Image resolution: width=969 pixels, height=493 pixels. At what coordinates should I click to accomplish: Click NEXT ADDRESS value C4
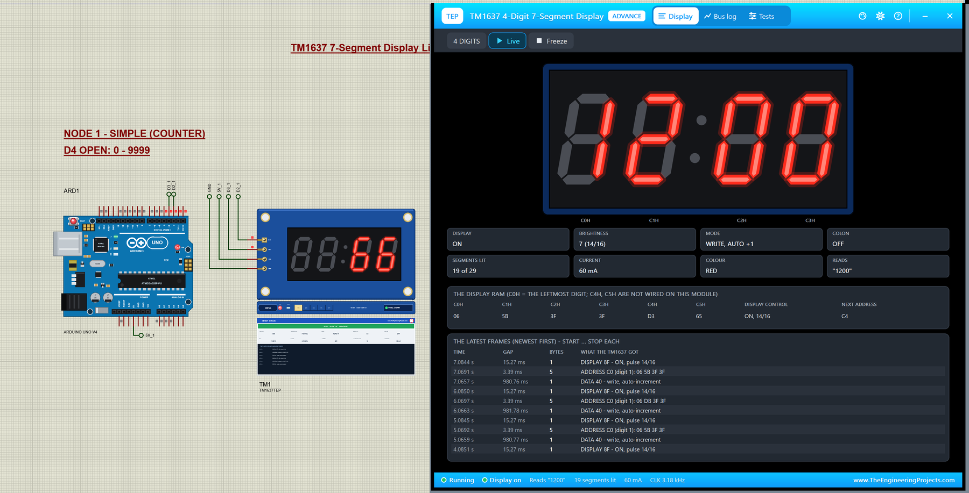click(x=845, y=316)
